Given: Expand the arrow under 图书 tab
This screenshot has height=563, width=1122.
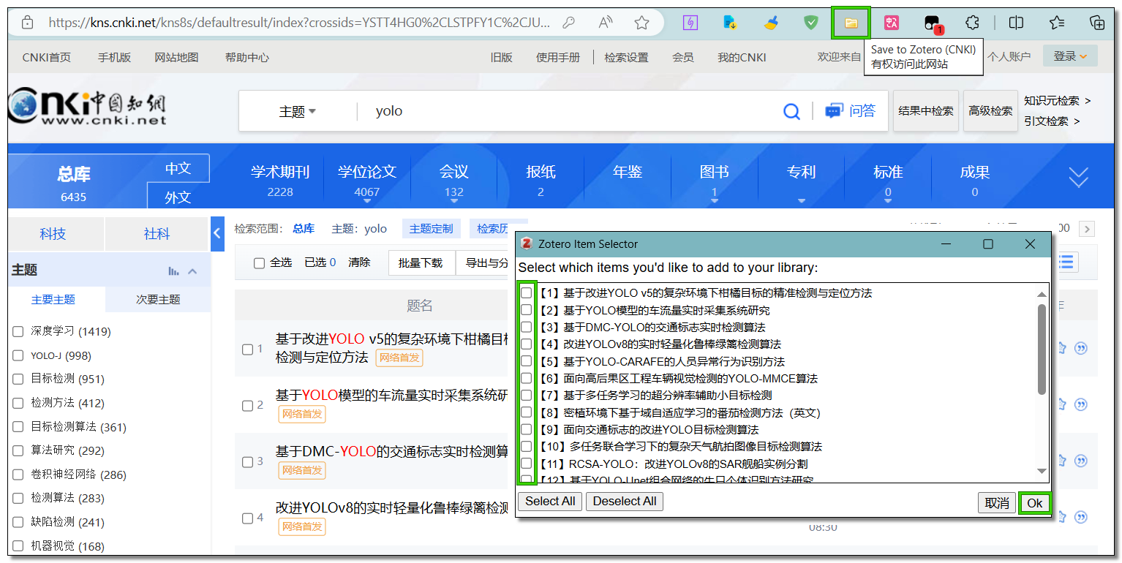Looking at the screenshot, I should point(715,200).
